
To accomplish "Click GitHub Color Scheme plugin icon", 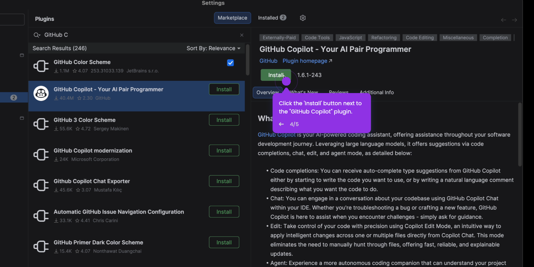I will (x=41, y=66).
